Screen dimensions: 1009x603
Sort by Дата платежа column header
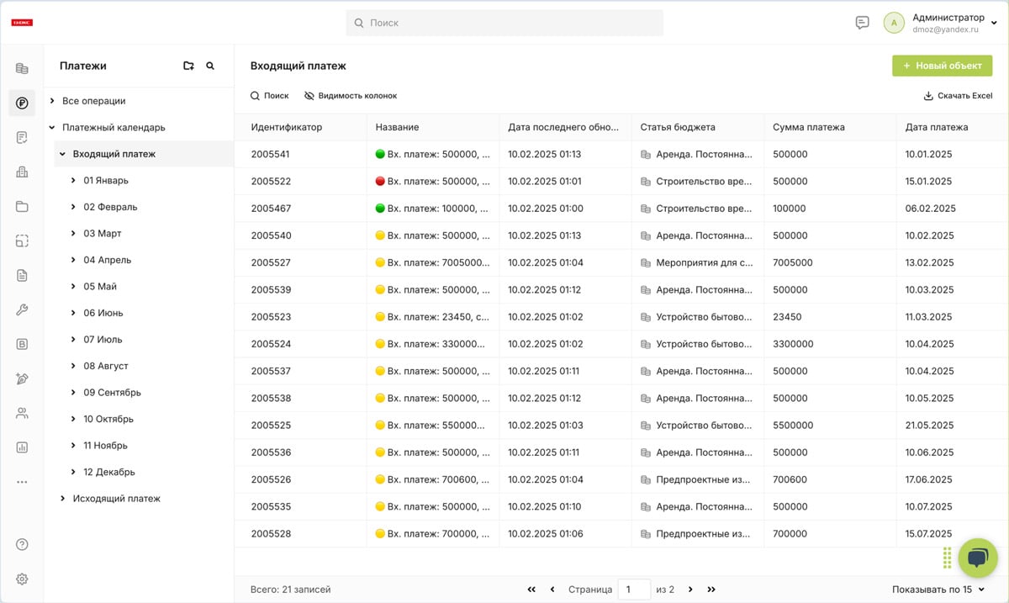[x=937, y=127]
